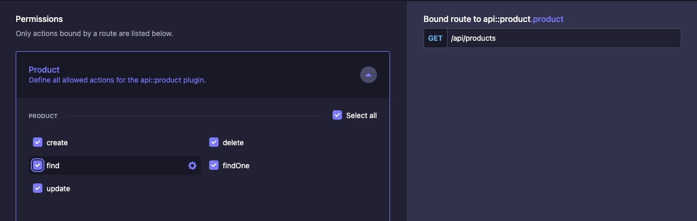
Task: Toggle the findOne permission checkbox
Action: [214, 165]
